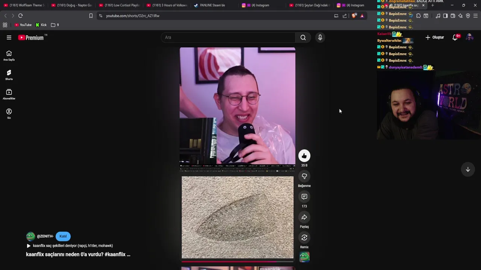This screenshot has height=270, width=481.
Task: Open the ZENITH channel avatar
Action: [x=30, y=236]
